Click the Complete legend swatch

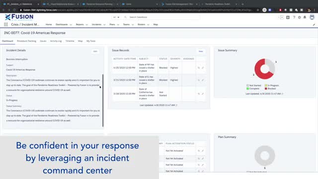[247, 89]
